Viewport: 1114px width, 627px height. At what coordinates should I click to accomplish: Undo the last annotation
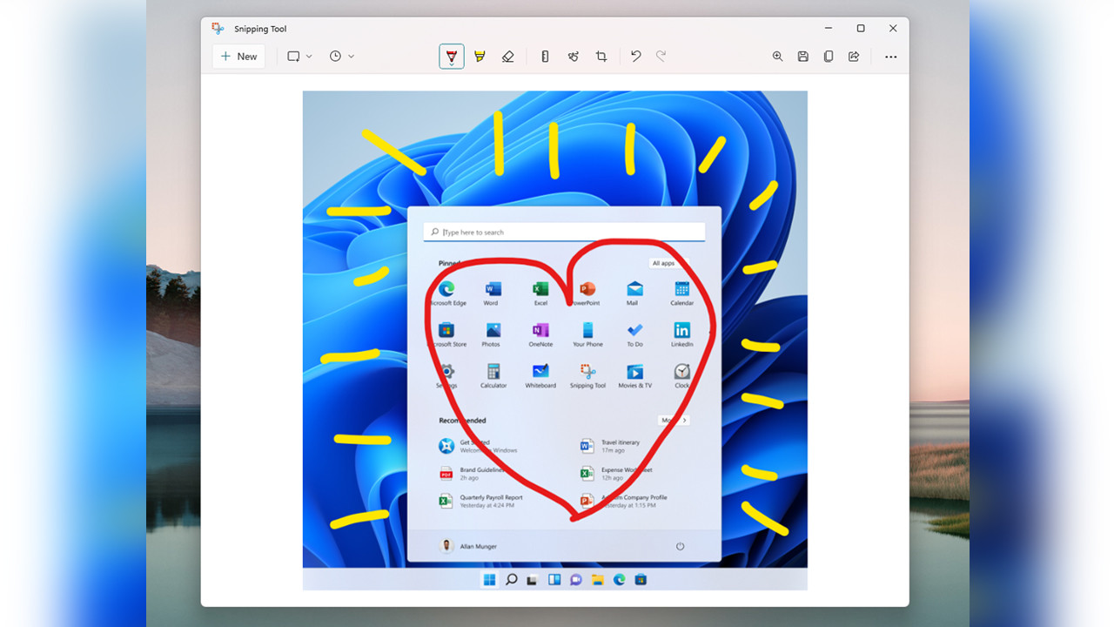(x=635, y=56)
